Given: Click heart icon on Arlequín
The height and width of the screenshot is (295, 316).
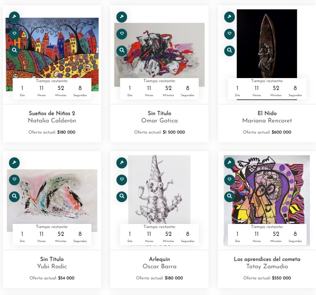Looking at the screenshot, I should (x=122, y=180).
